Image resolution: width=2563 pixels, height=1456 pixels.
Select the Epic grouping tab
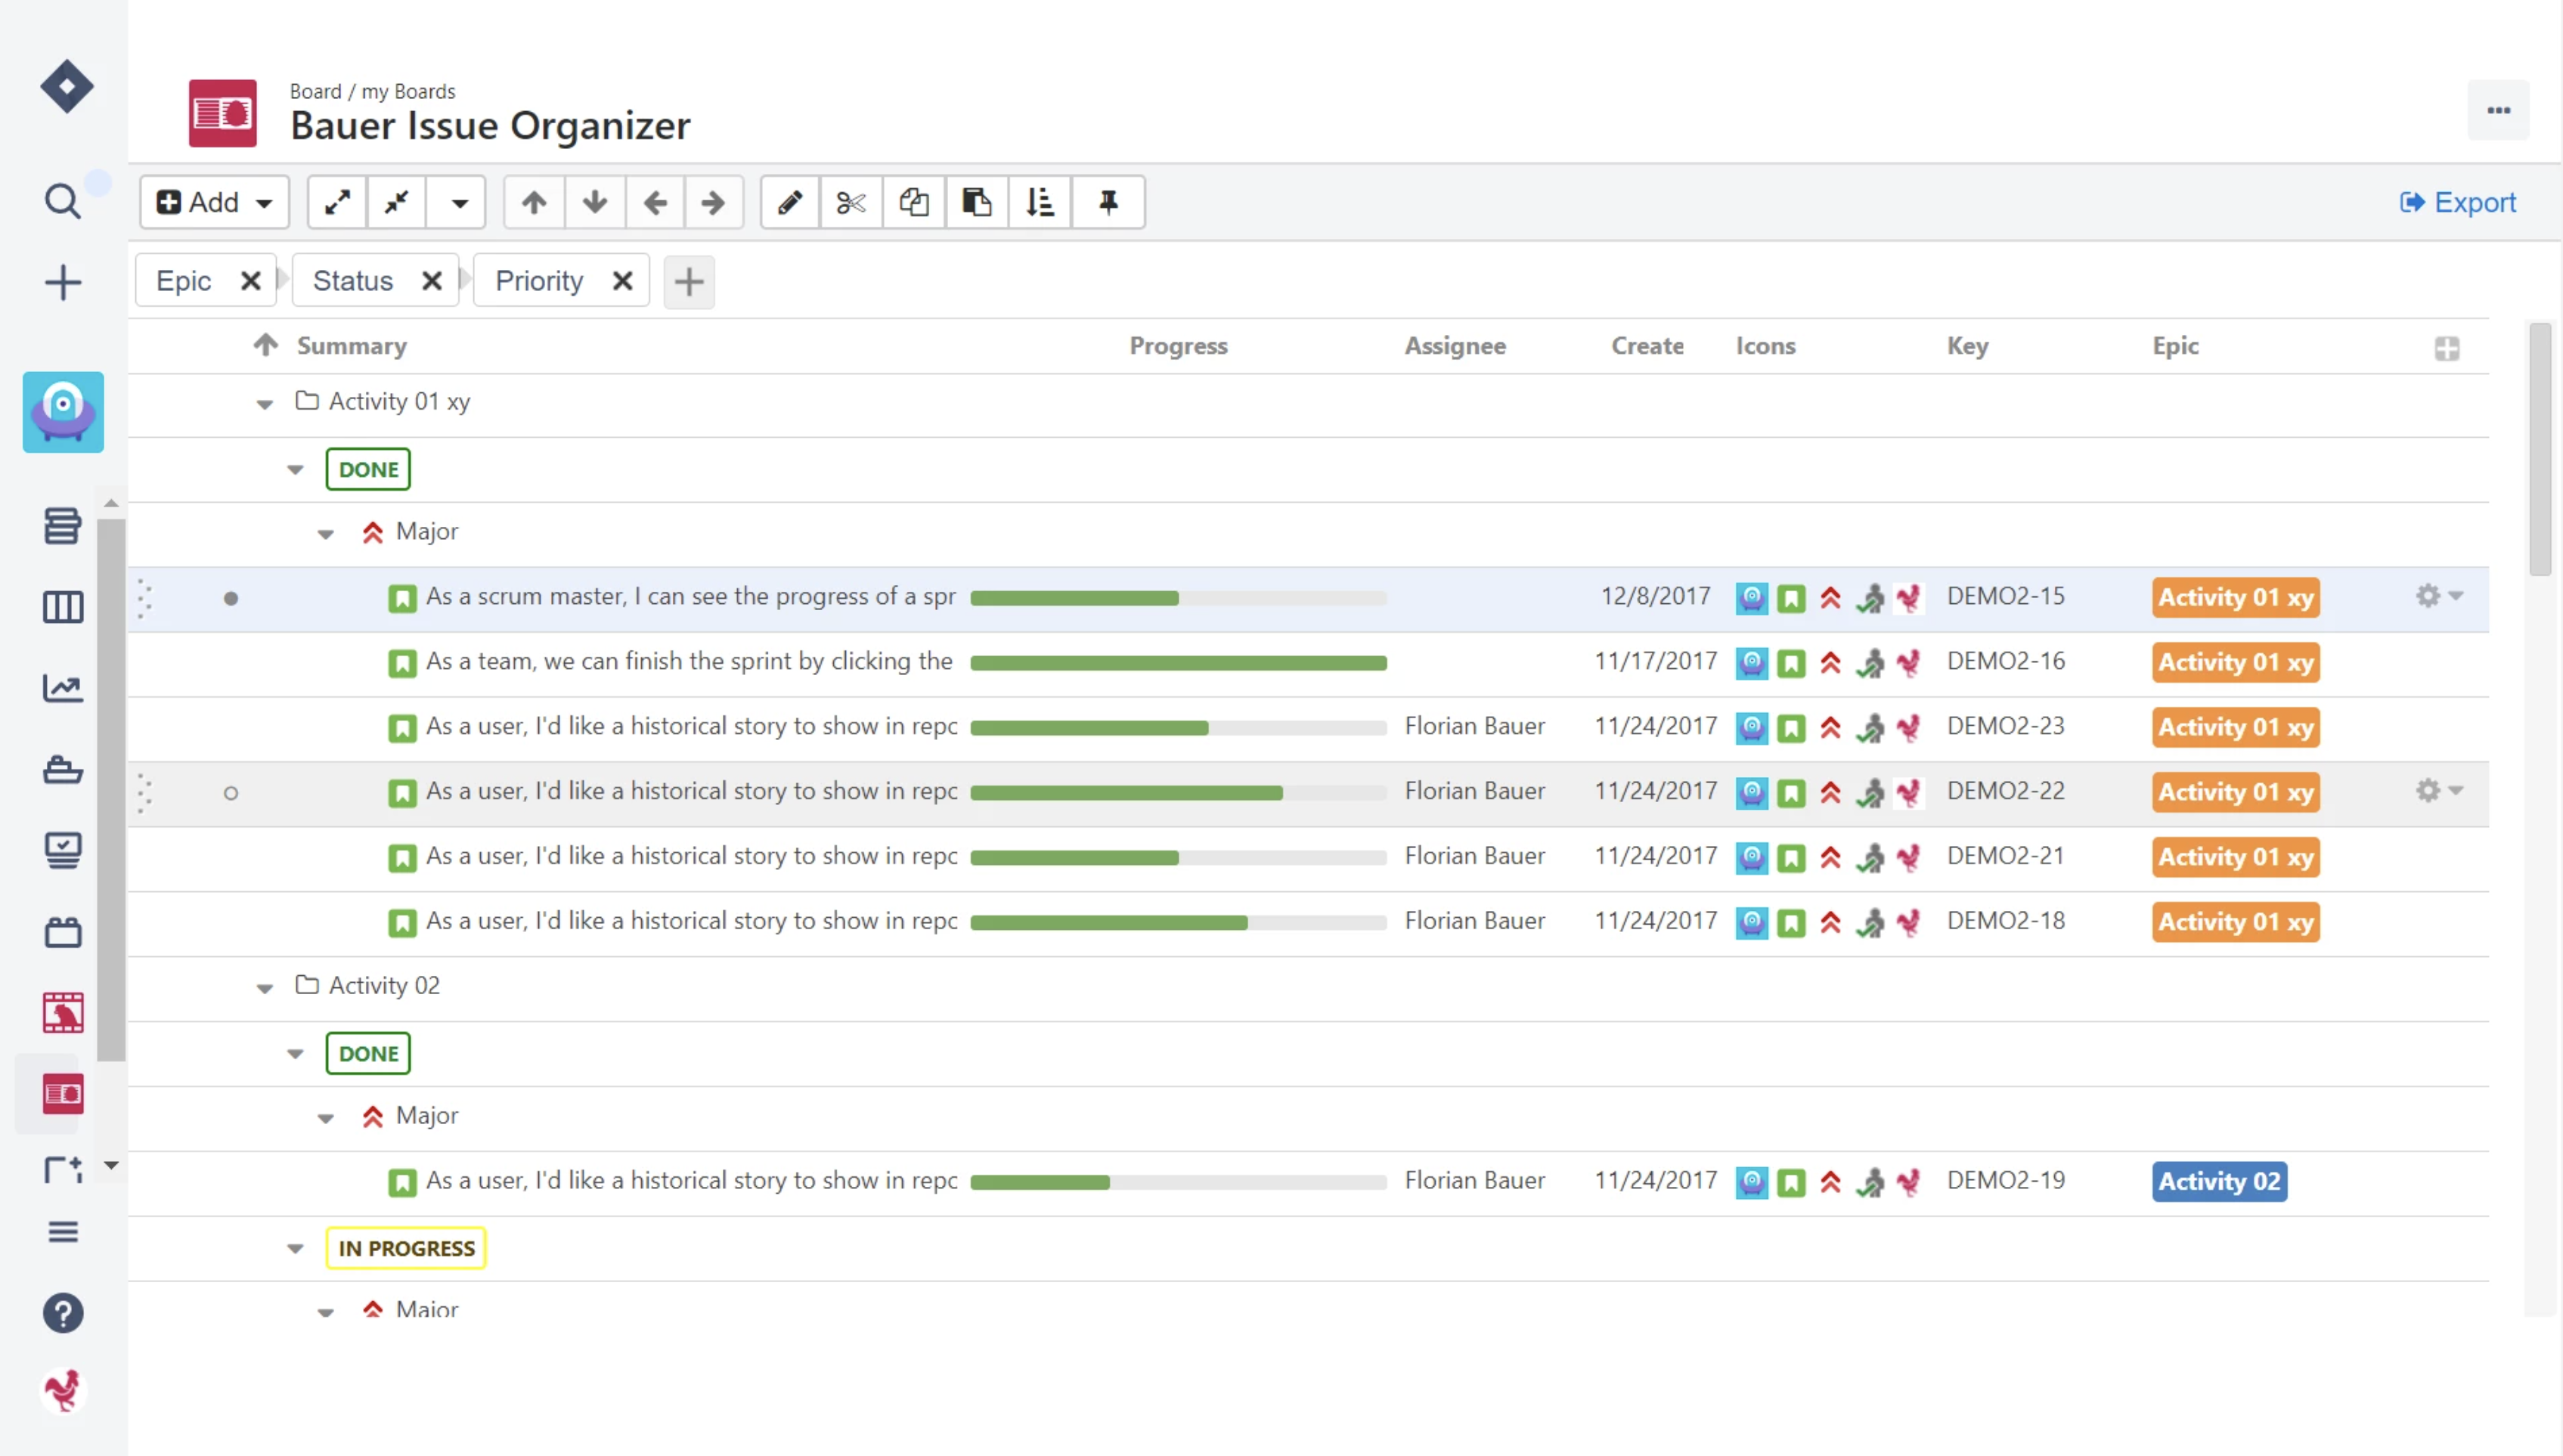[x=184, y=281]
